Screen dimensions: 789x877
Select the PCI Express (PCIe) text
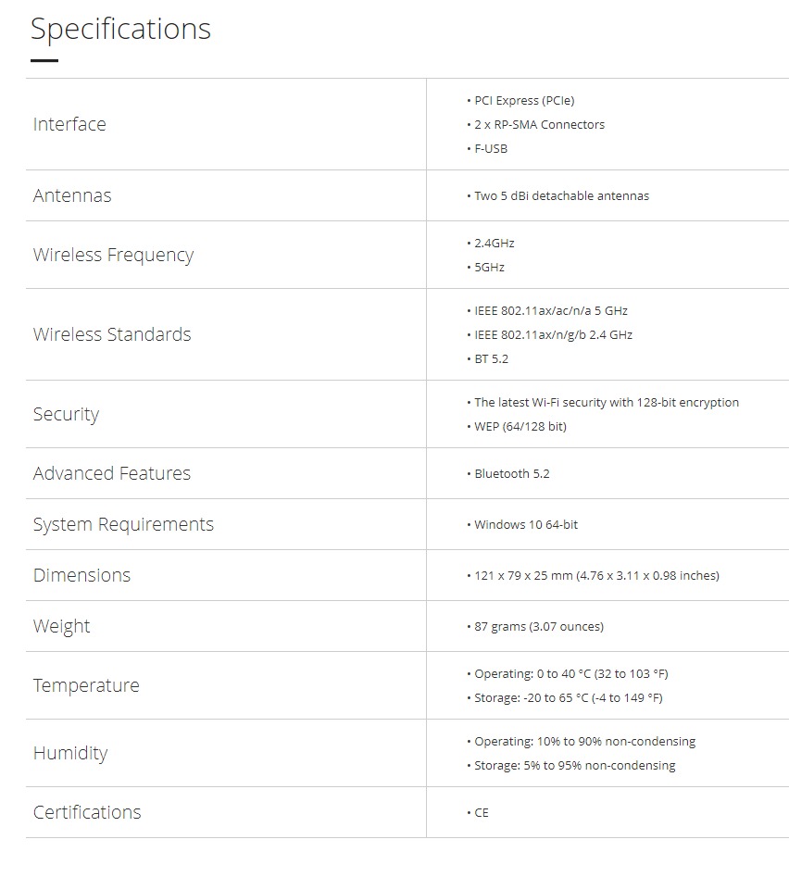tap(524, 100)
